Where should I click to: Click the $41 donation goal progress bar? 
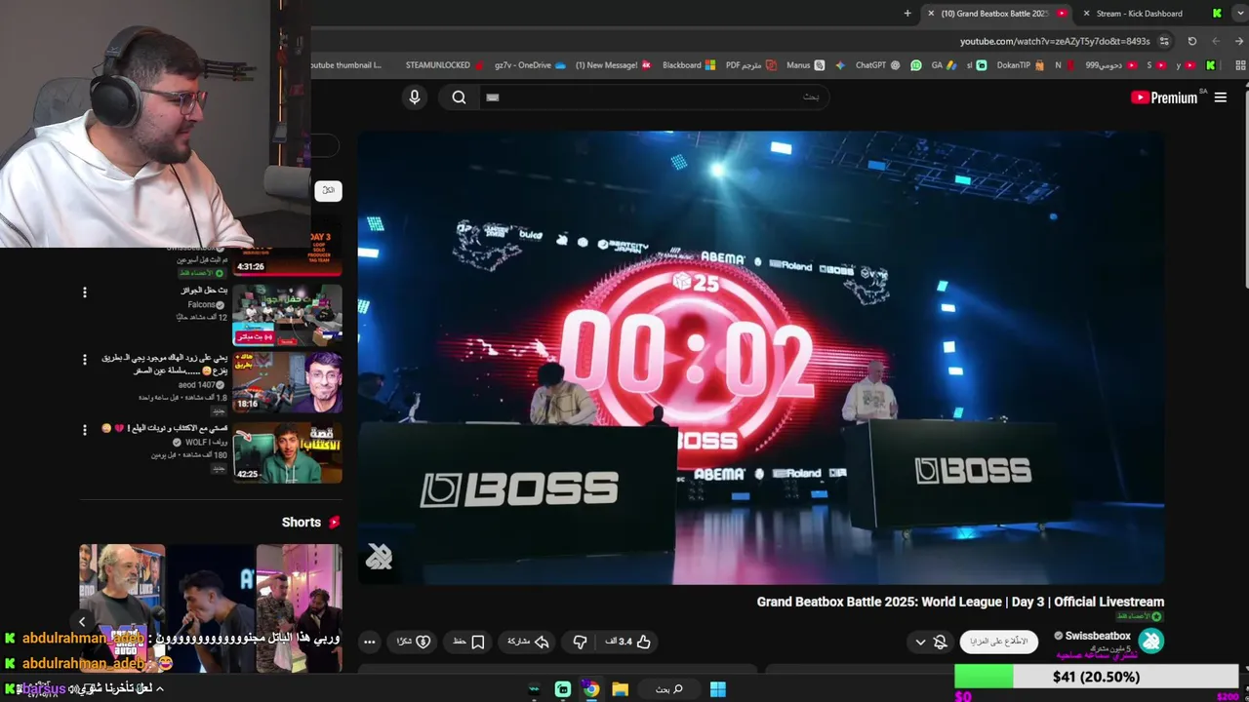(1096, 677)
